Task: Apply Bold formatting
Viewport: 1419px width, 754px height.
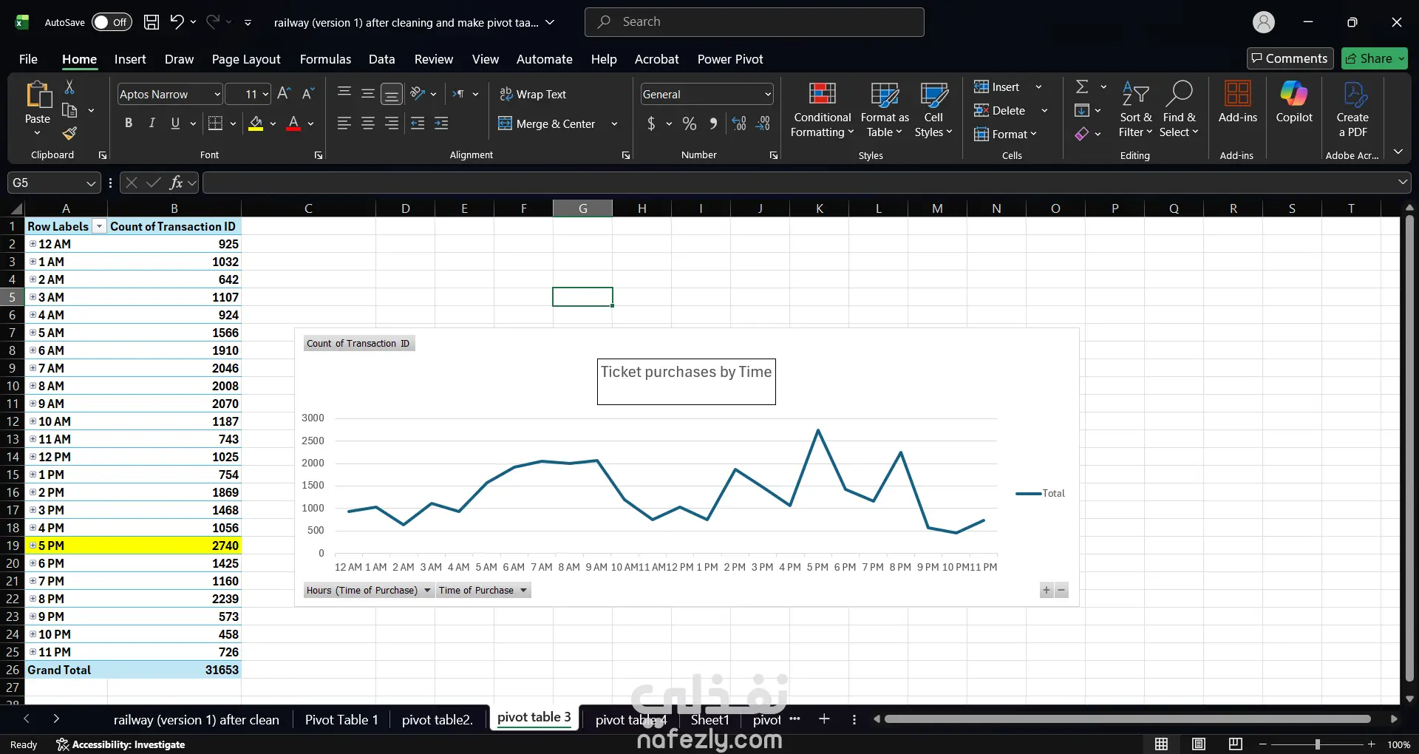Action: (129, 123)
